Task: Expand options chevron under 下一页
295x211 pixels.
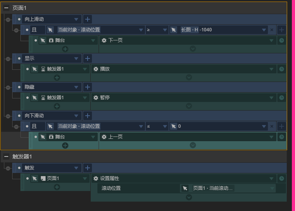Action: (x=193, y=49)
